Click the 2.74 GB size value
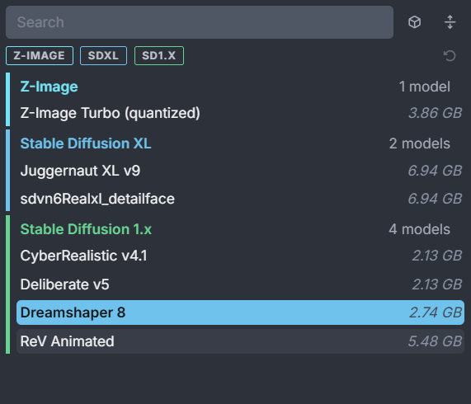This screenshot has width=471, height=404. point(436,312)
